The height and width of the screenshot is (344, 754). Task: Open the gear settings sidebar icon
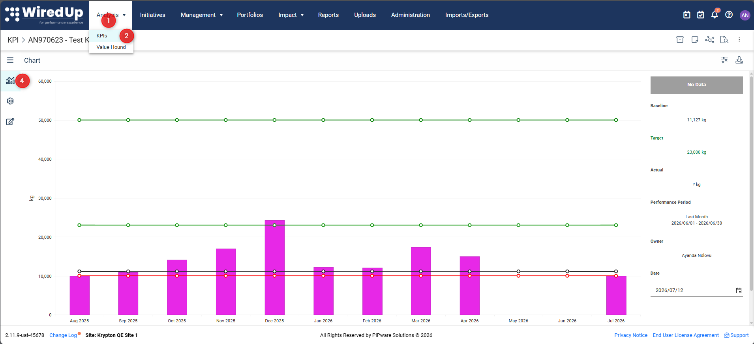coord(10,101)
